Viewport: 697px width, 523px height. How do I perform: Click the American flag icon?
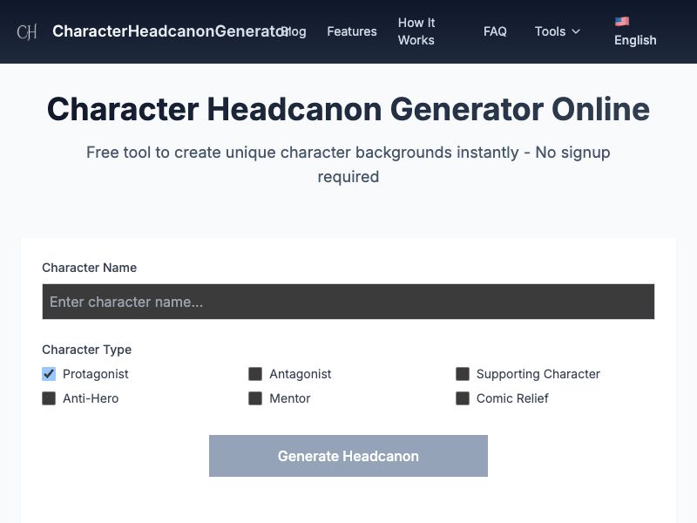(x=622, y=21)
